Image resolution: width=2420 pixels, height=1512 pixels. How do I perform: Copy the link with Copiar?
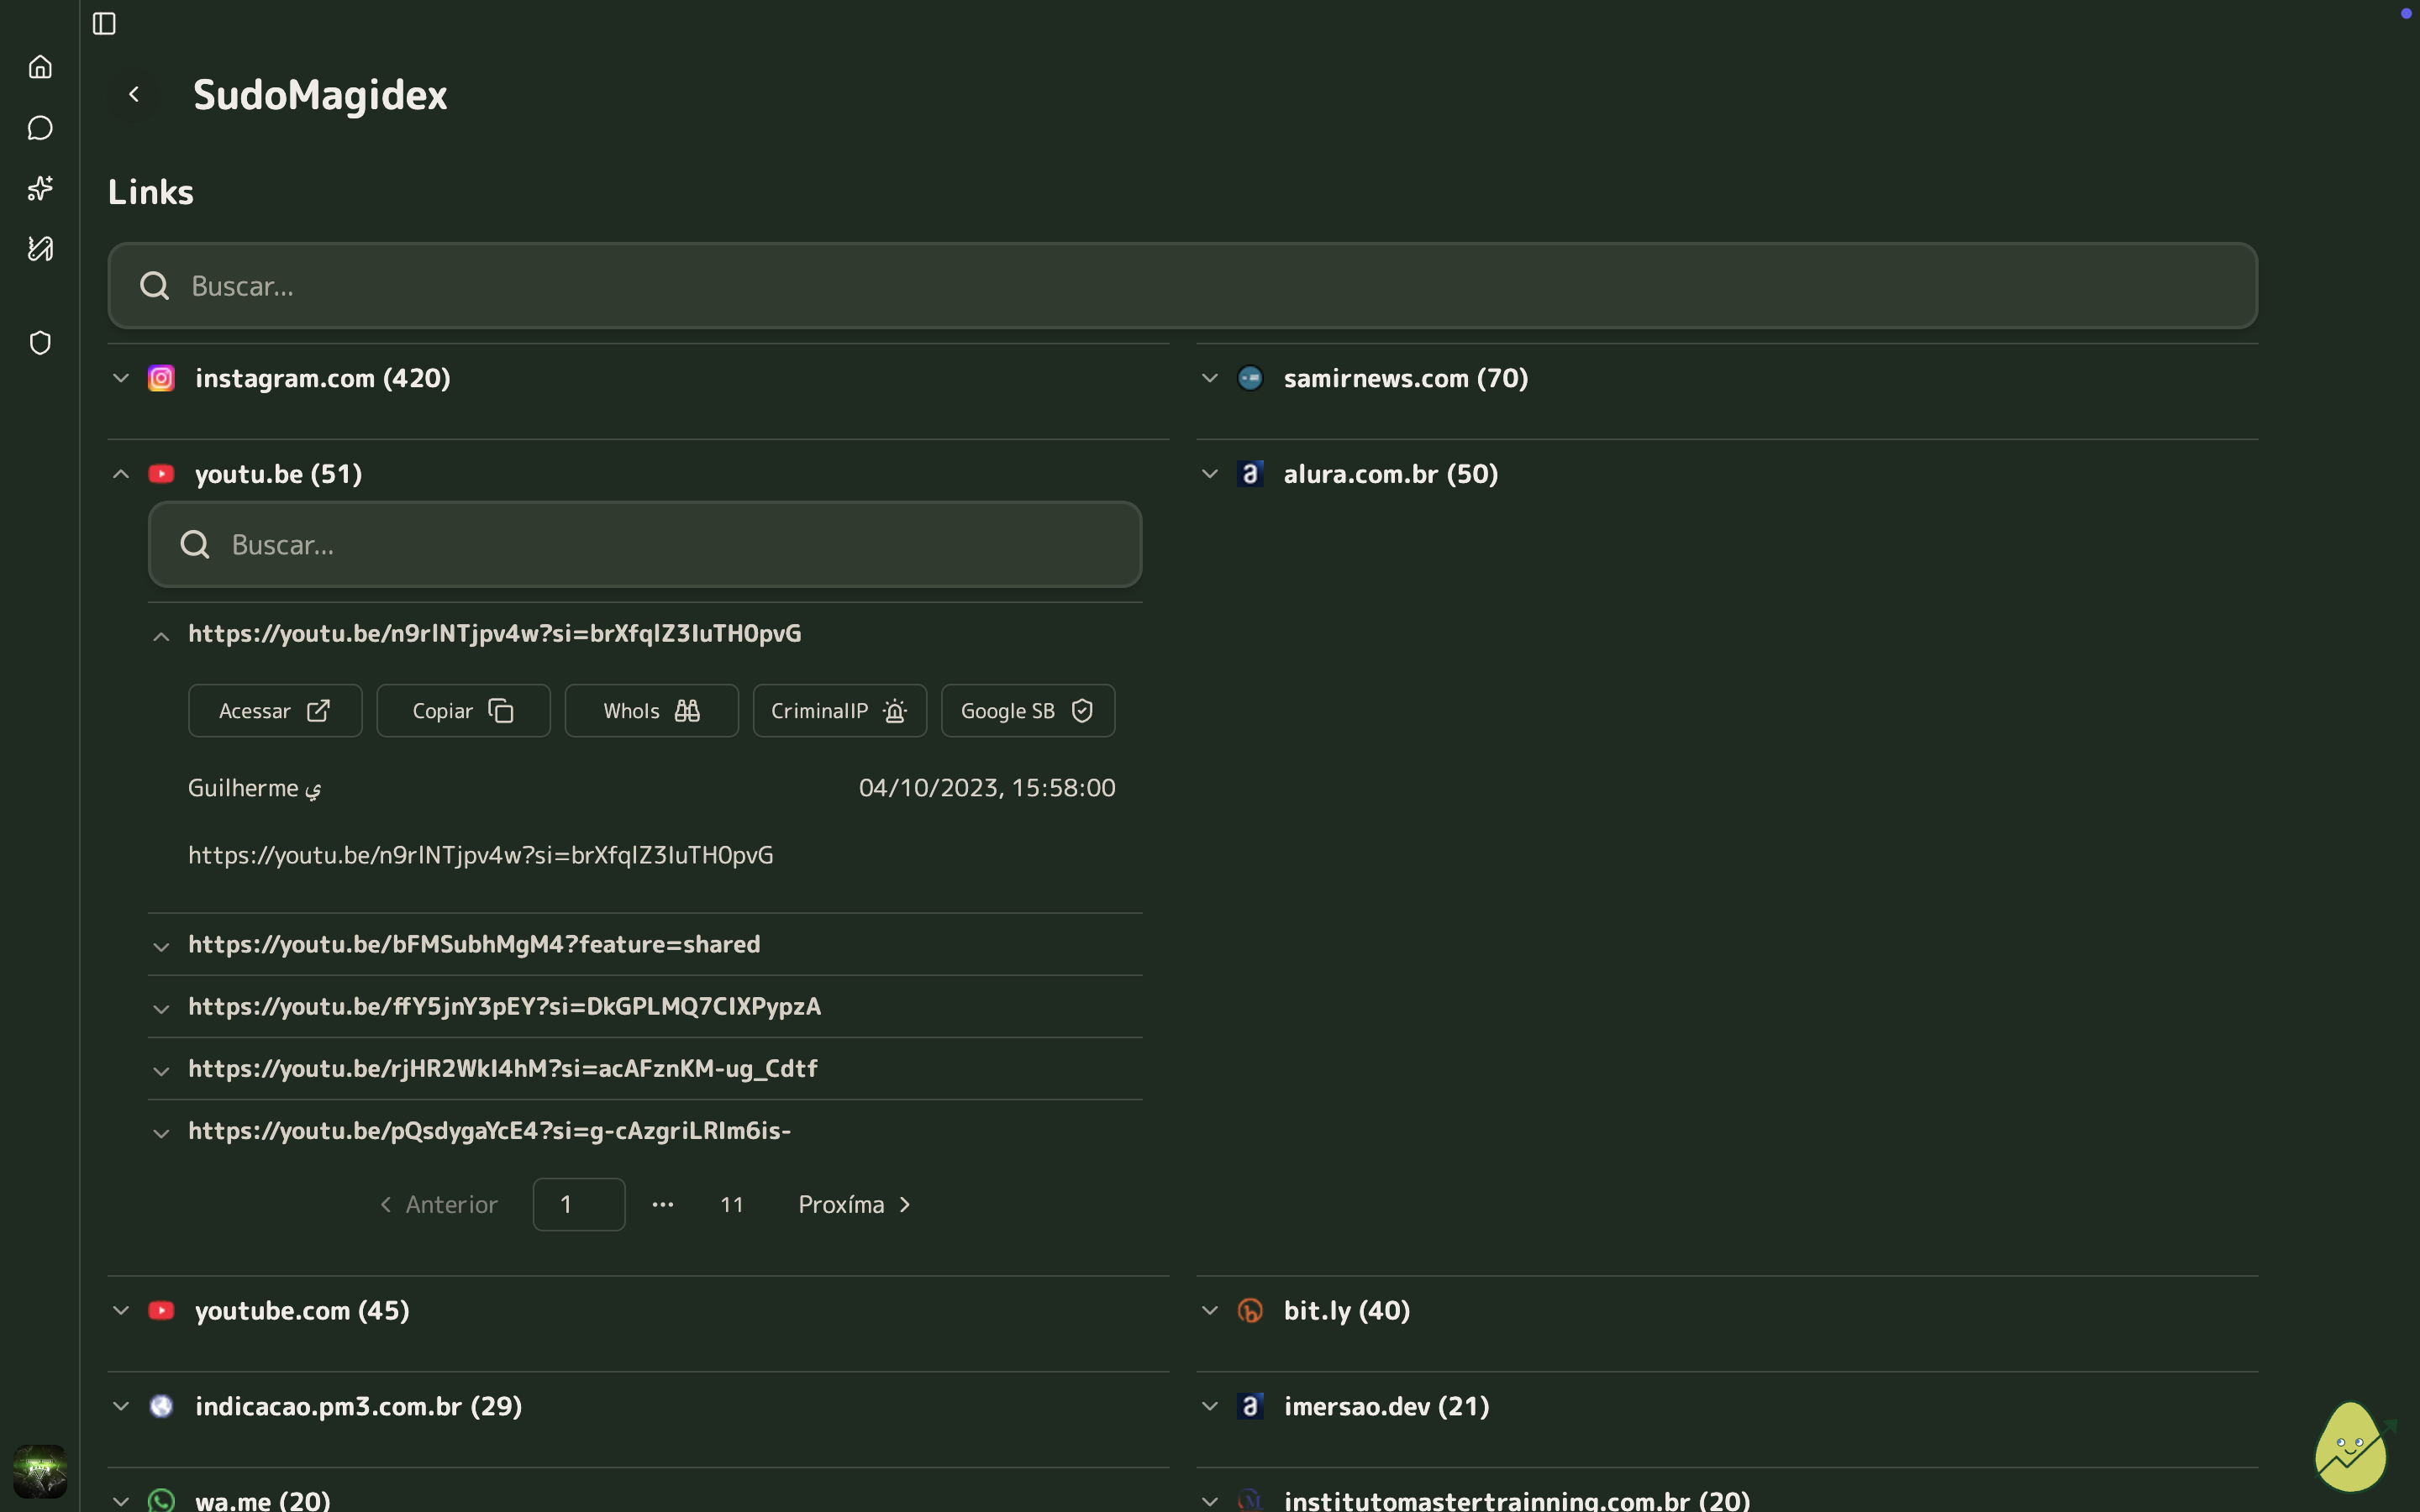point(463,711)
